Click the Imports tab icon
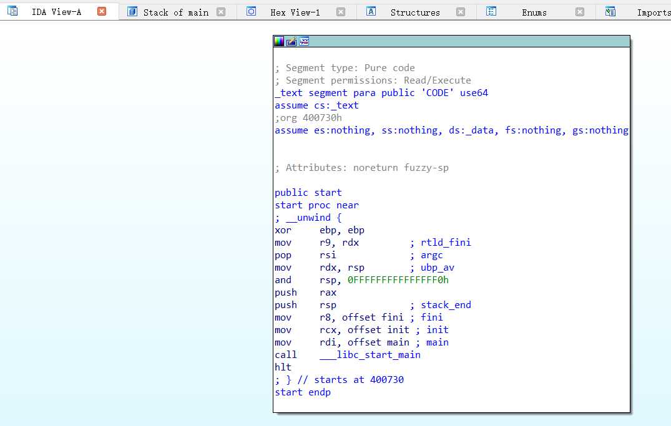This screenshot has width=671, height=426. (x=610, y=12)
